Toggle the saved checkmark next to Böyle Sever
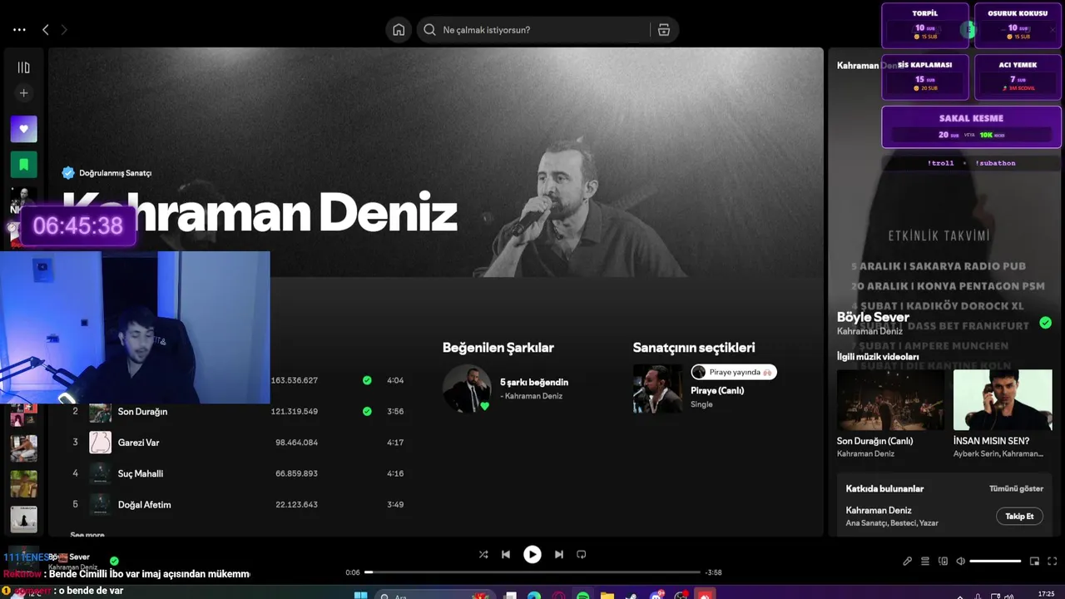1065x599 pixels. pos(1045,323)
